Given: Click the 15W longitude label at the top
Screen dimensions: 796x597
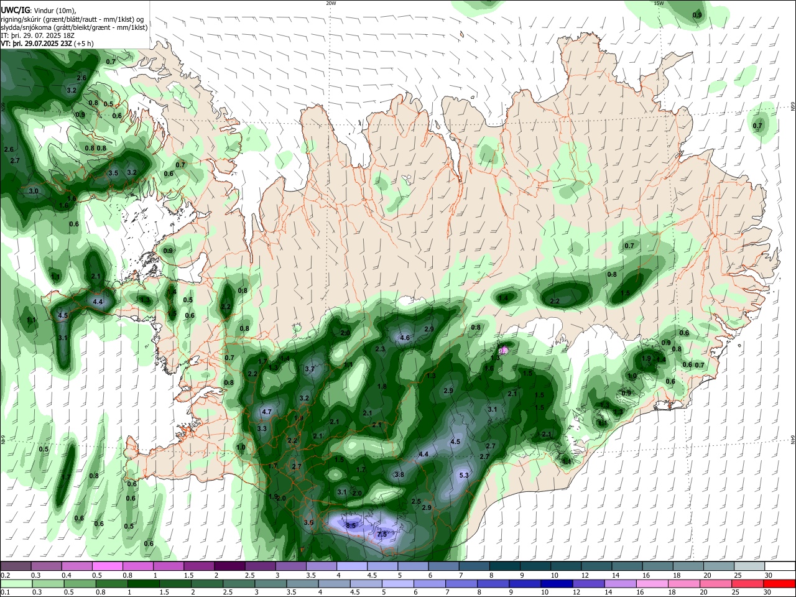Looking at the screenshot, I should click(659, 3).
